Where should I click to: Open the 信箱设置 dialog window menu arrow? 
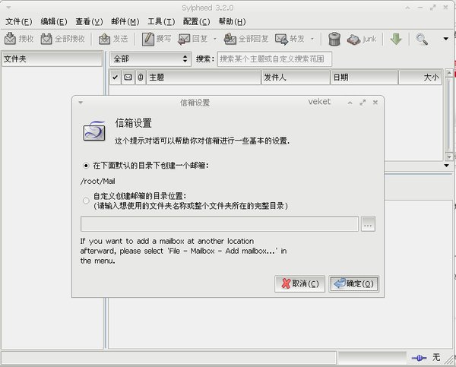81,103
